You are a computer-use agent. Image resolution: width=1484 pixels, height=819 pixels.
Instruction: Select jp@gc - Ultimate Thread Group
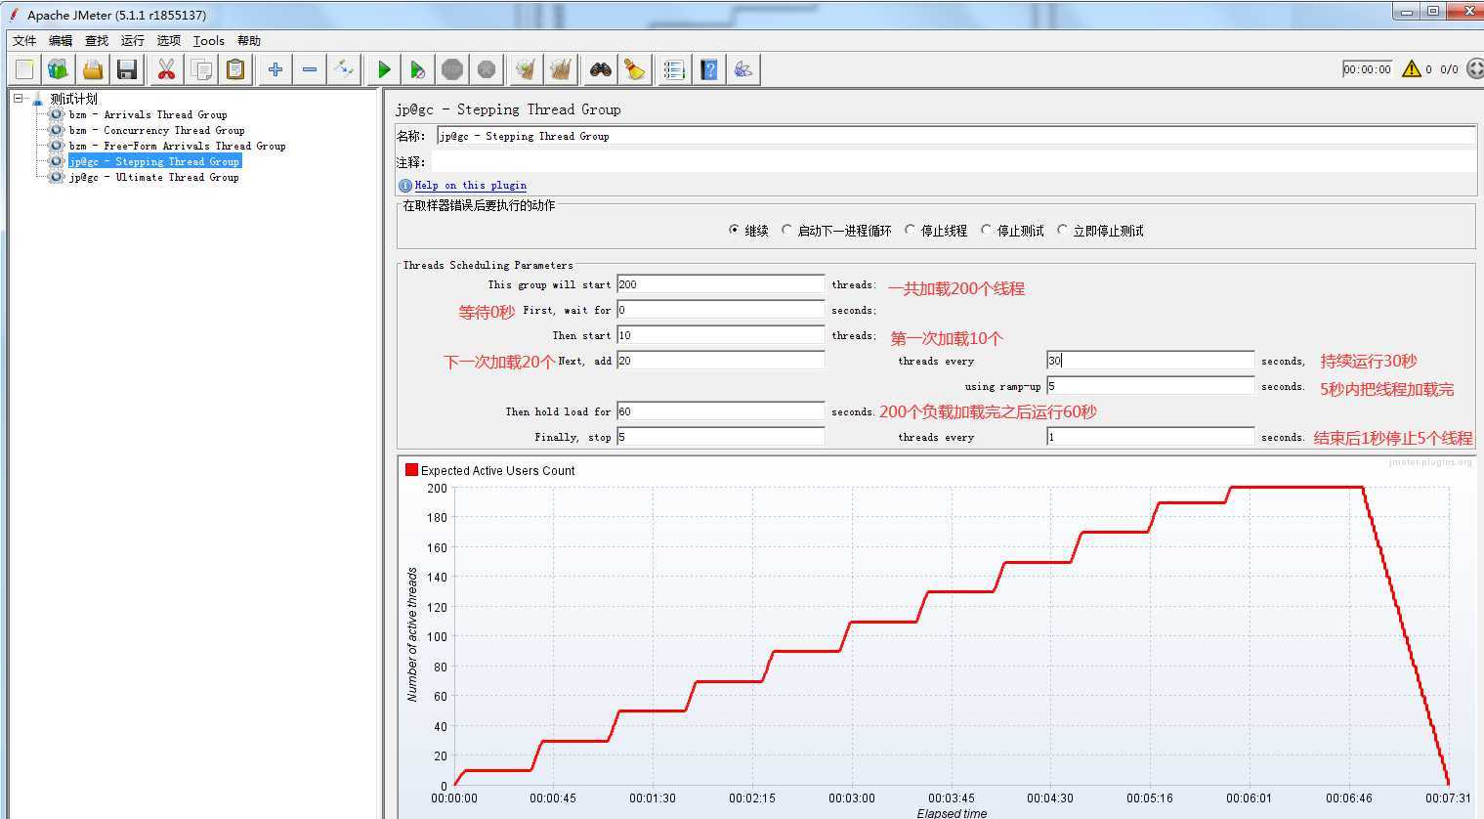(x=153, y=177)
